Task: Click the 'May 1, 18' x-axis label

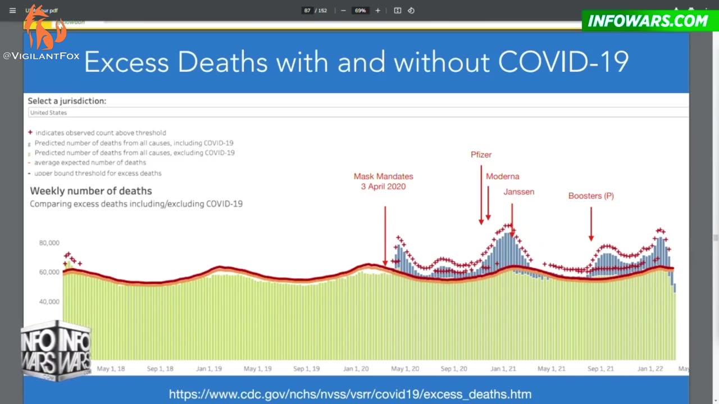Action: 111,369
